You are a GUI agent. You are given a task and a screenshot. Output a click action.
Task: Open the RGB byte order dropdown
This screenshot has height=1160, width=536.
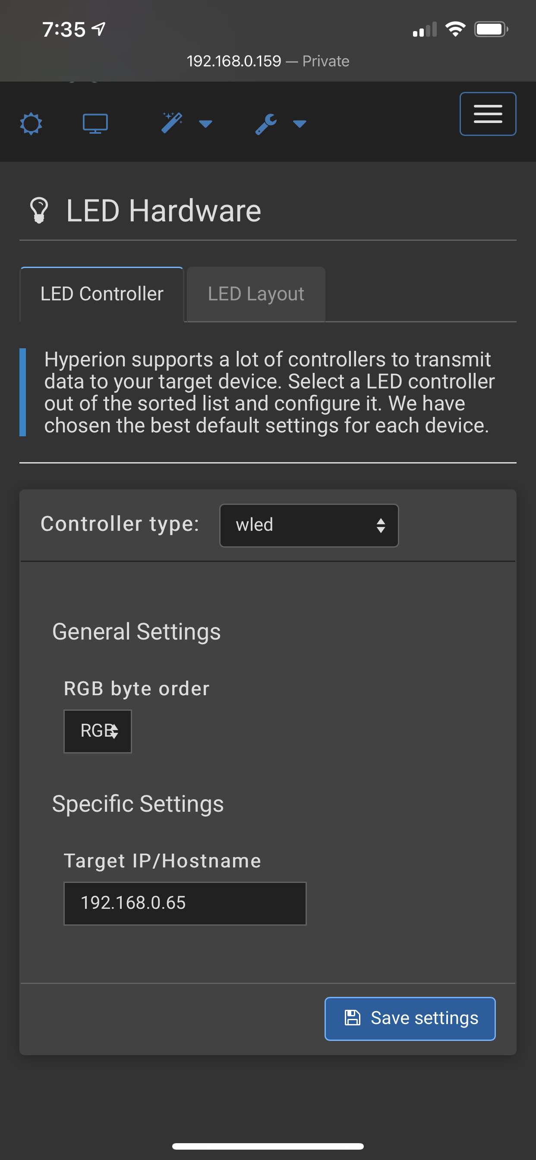tap(97, 731)
